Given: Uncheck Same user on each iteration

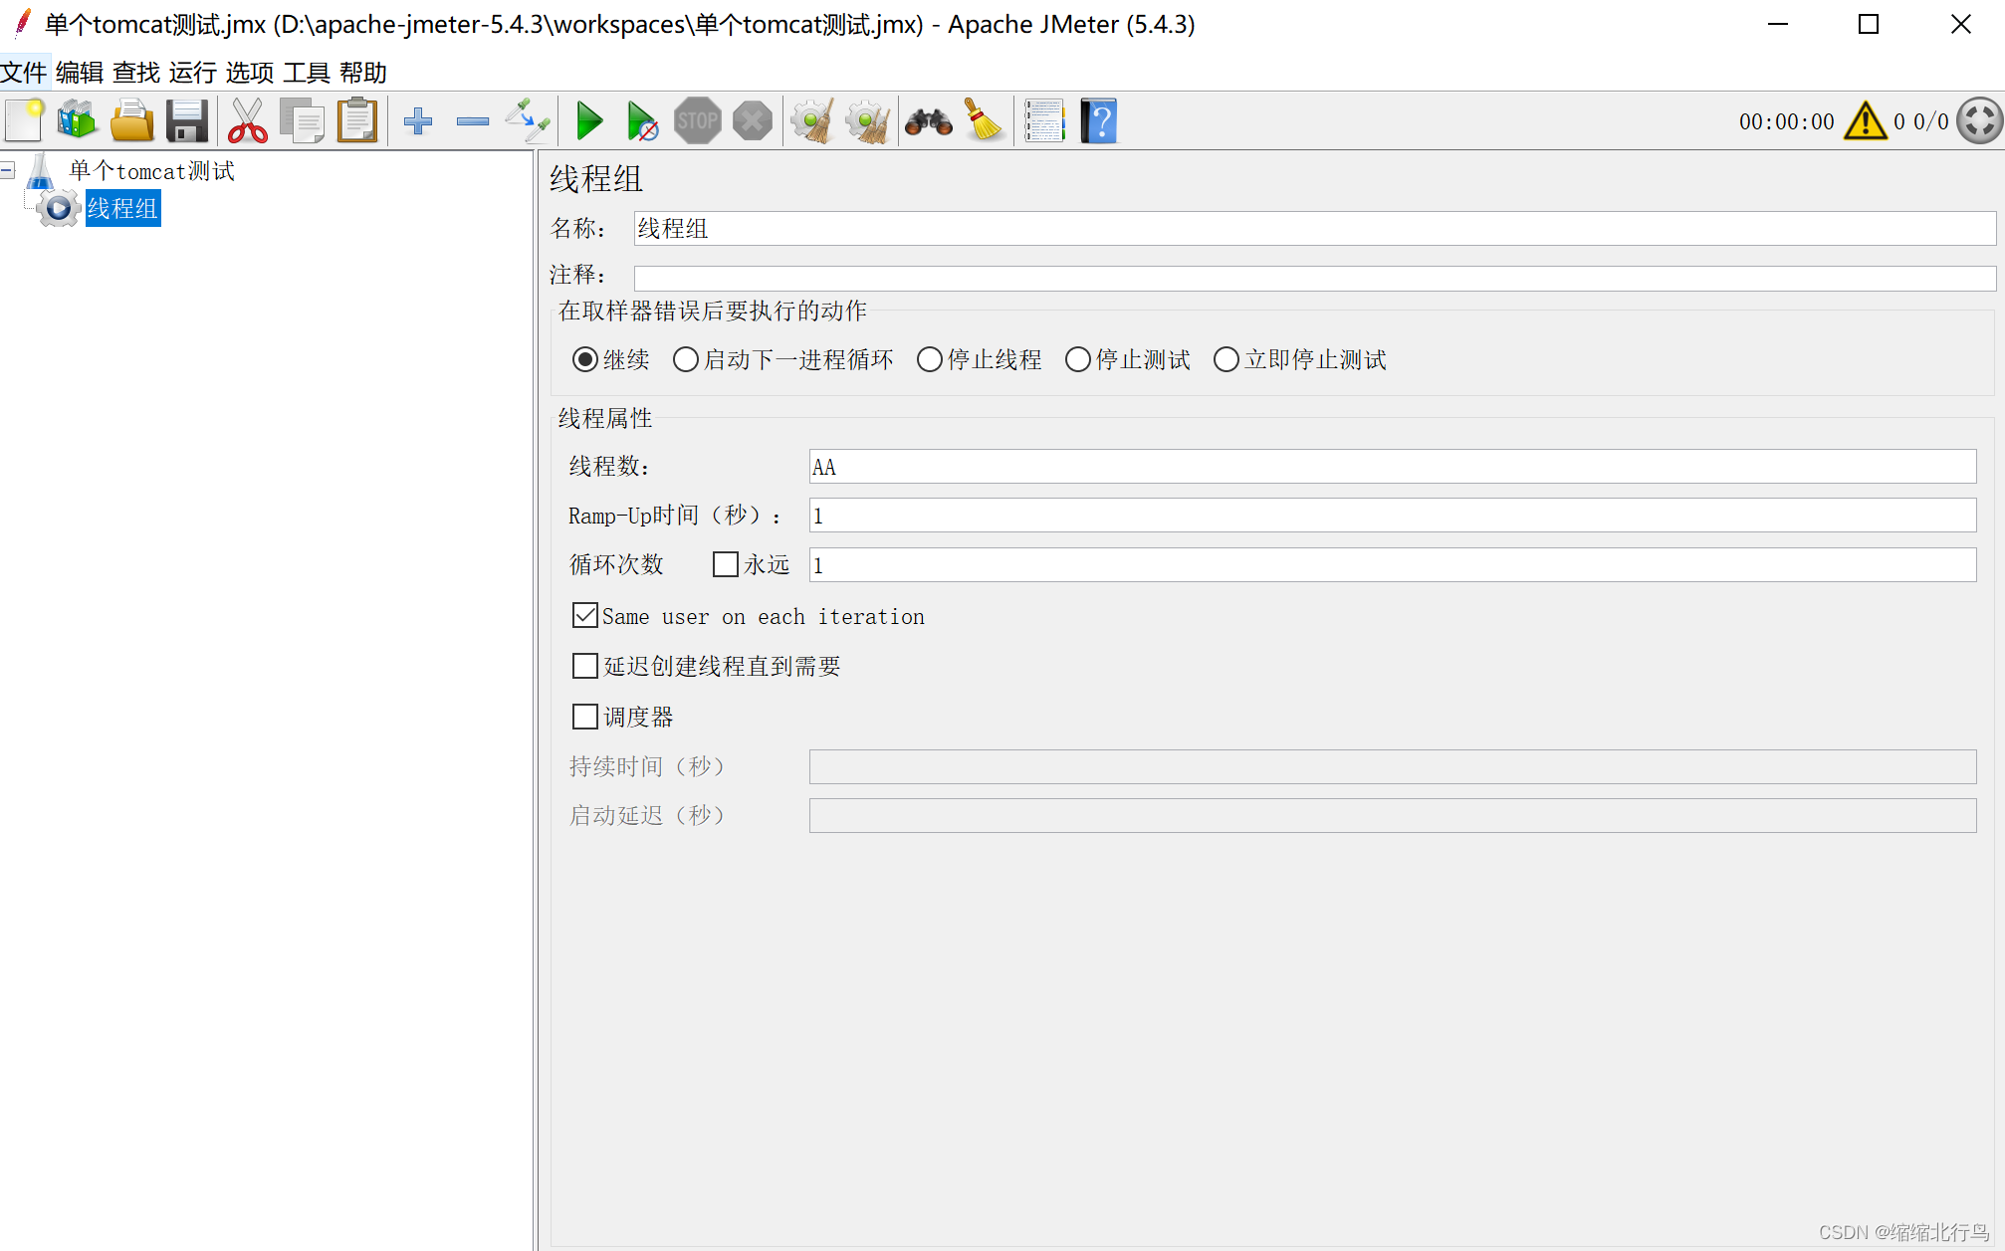Looking at the screenshot, I should (x=585, y=615).
